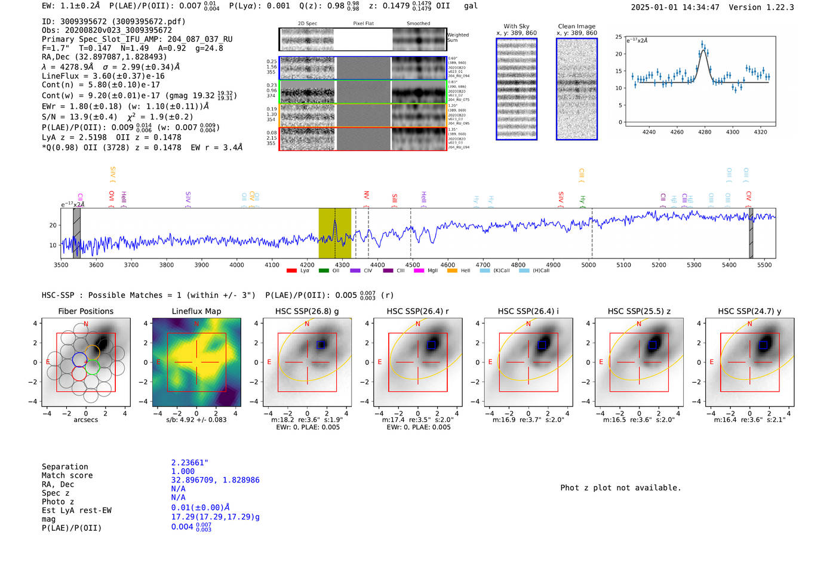Click the hatched gray region near 3550 Å
The height and width of the screenshot is (569, 836).
click(x=76, y=233)
